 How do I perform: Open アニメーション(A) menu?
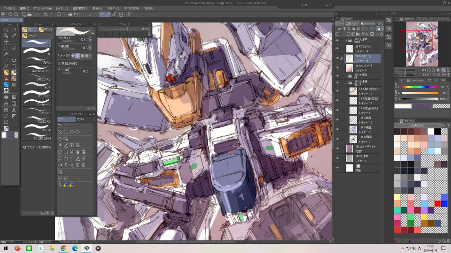(43, 8)
